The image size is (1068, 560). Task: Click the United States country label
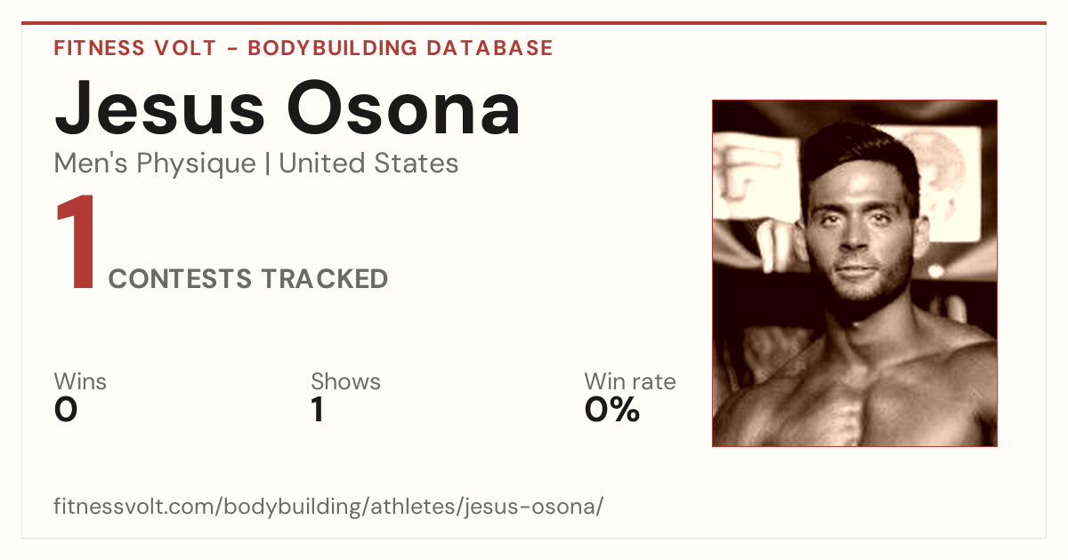[368, 164]
